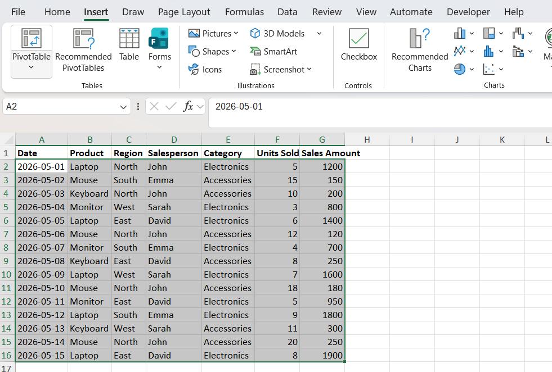Click the Category header cell
Image resolution: width=552 pixels, height=372 pixels.
[228, 153]
